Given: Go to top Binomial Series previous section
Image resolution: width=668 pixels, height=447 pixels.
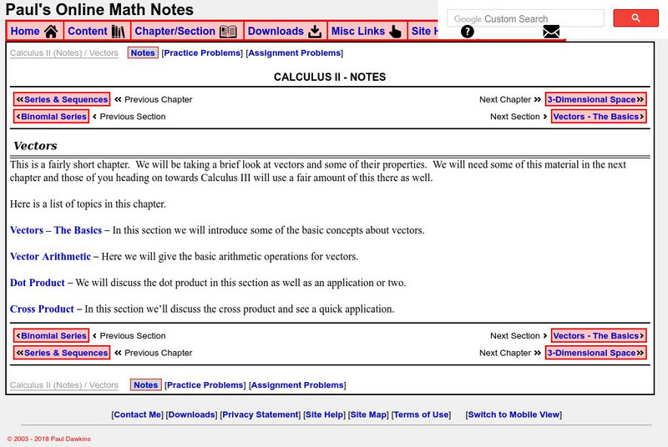Looking at the screenshot, I should 51,116.
